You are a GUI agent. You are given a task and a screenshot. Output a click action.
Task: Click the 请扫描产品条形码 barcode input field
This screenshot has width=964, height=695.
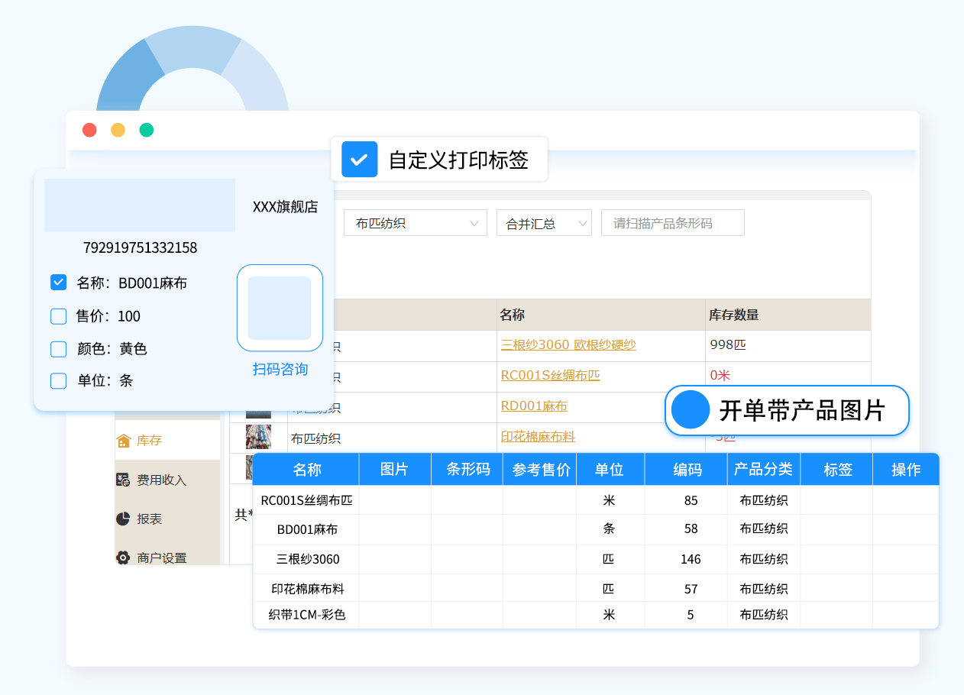pos(672,223)
